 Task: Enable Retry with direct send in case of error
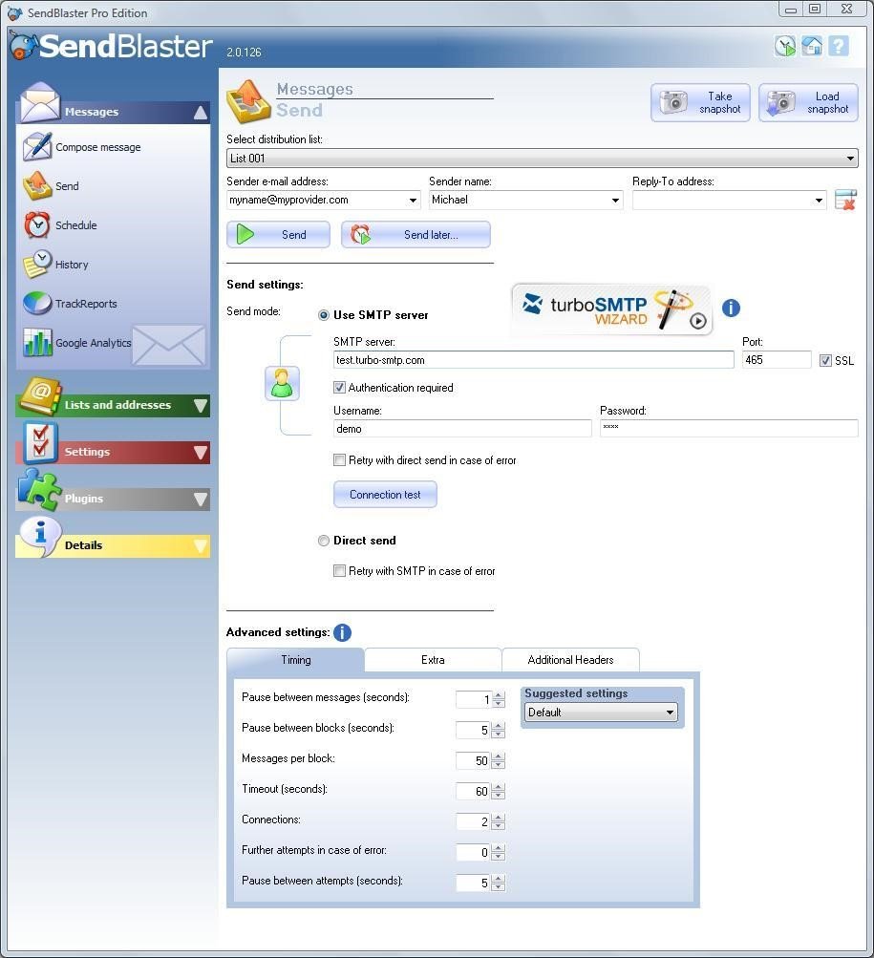tap(339, 460)
